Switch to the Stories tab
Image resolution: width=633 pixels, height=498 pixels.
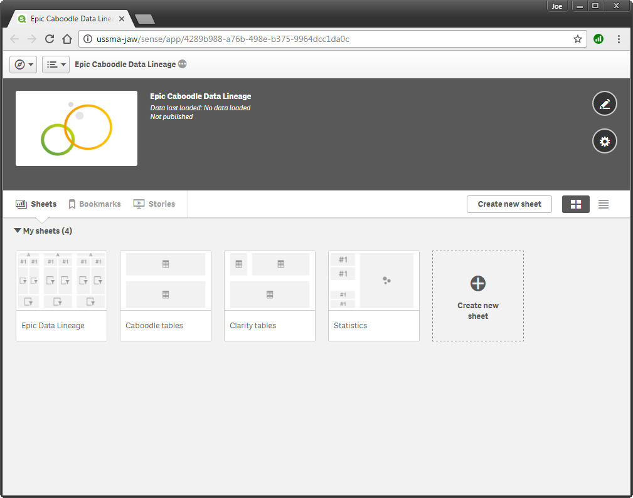point(154,204)
